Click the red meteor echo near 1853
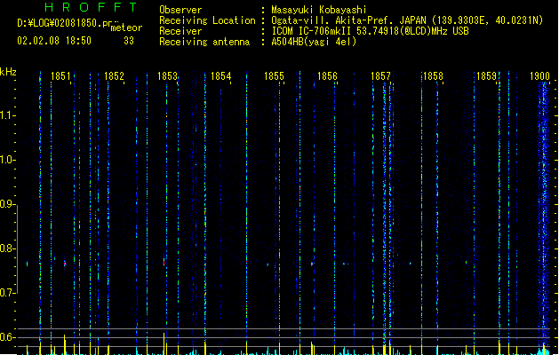The image size is (559, 355). 164,262
